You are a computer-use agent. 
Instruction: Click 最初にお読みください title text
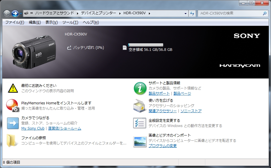pos(39,85)
